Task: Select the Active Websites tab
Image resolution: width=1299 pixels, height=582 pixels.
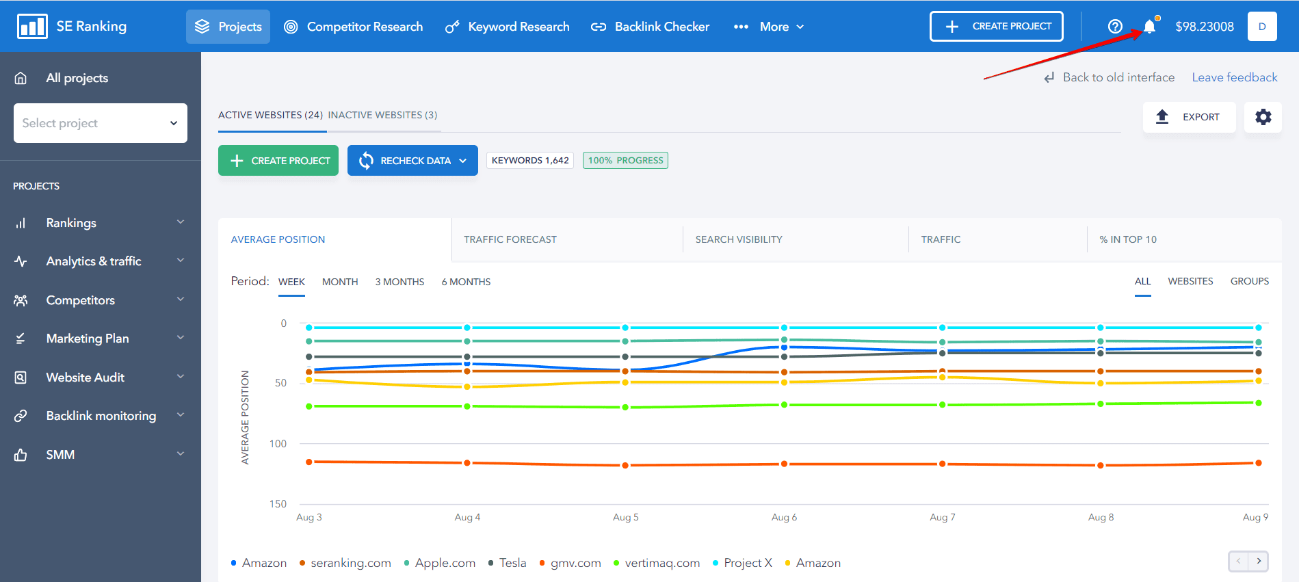Action: [270, 115]
